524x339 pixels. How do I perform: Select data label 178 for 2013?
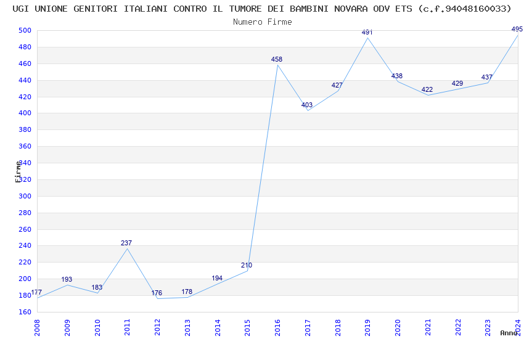187,292
